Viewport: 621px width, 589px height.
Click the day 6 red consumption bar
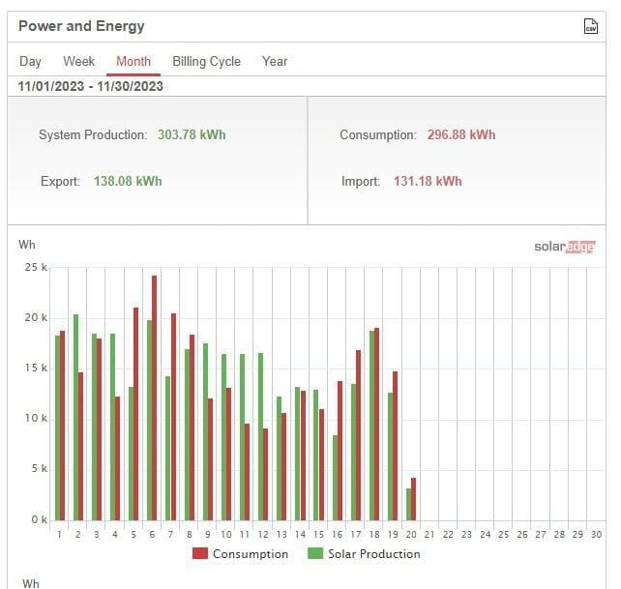click(x=155, y=398)
